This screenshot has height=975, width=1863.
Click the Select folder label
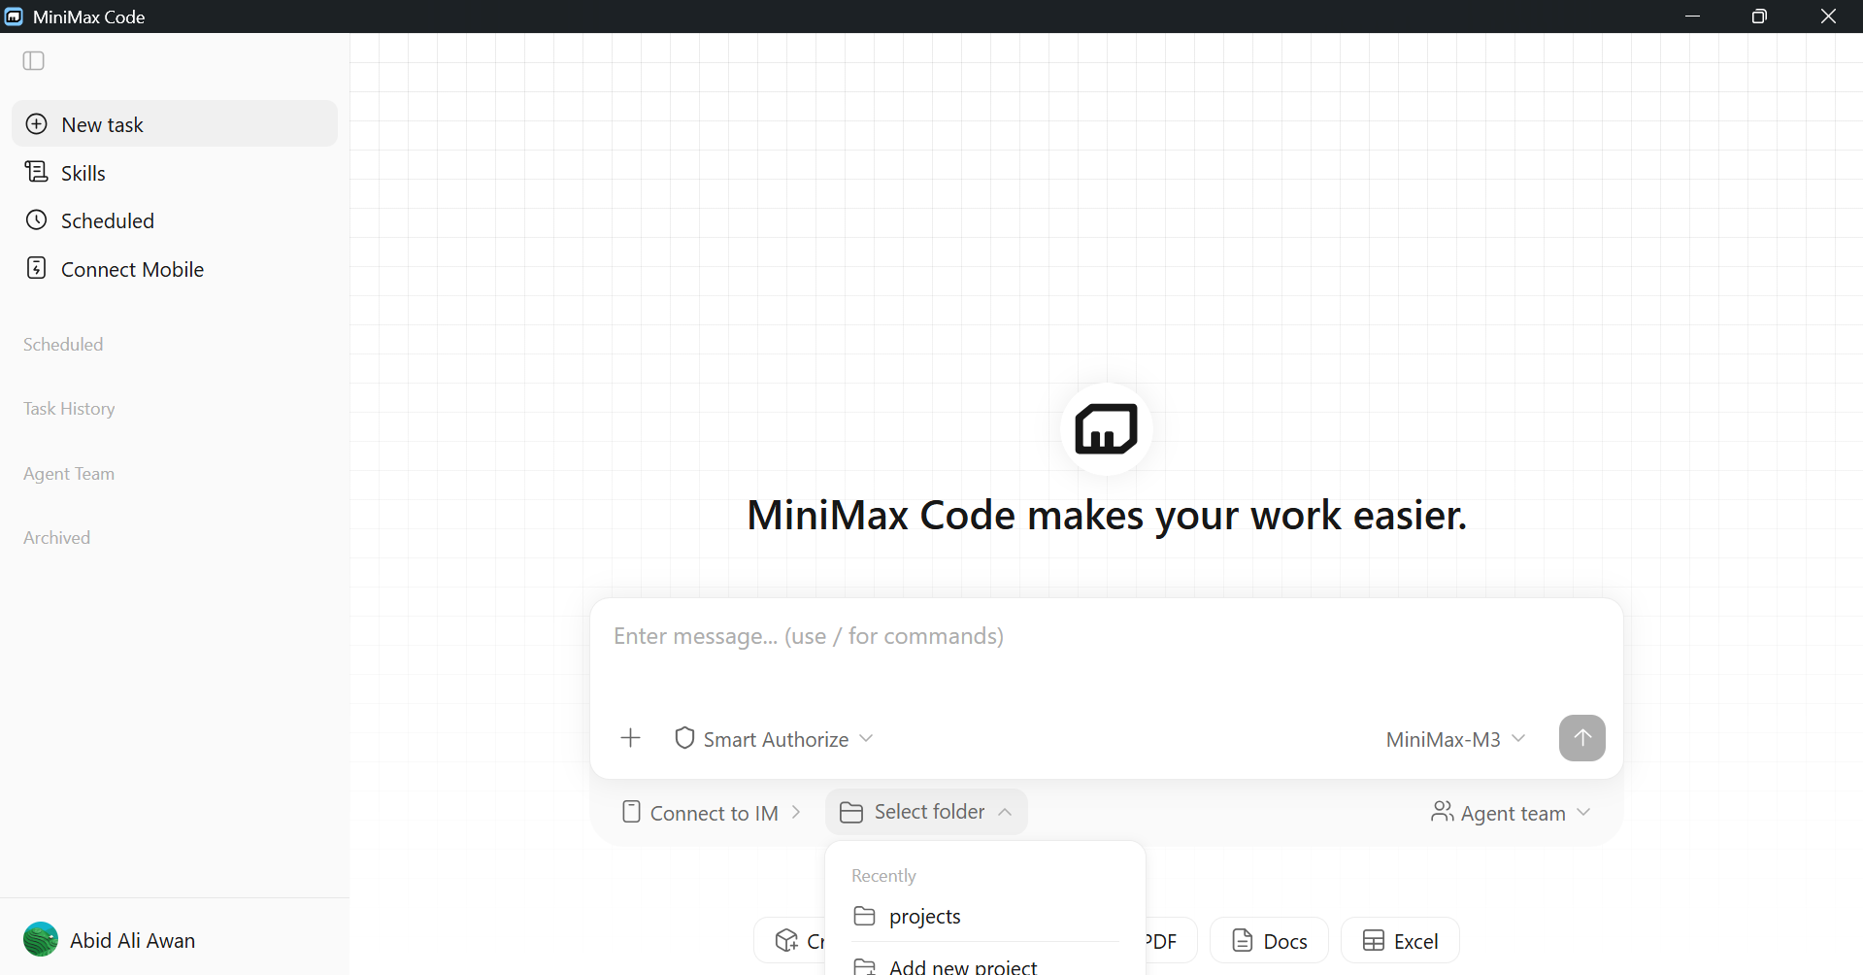pos(929,811)
